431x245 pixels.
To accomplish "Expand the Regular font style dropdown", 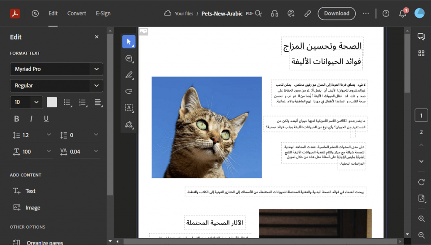I will point(56,85).
